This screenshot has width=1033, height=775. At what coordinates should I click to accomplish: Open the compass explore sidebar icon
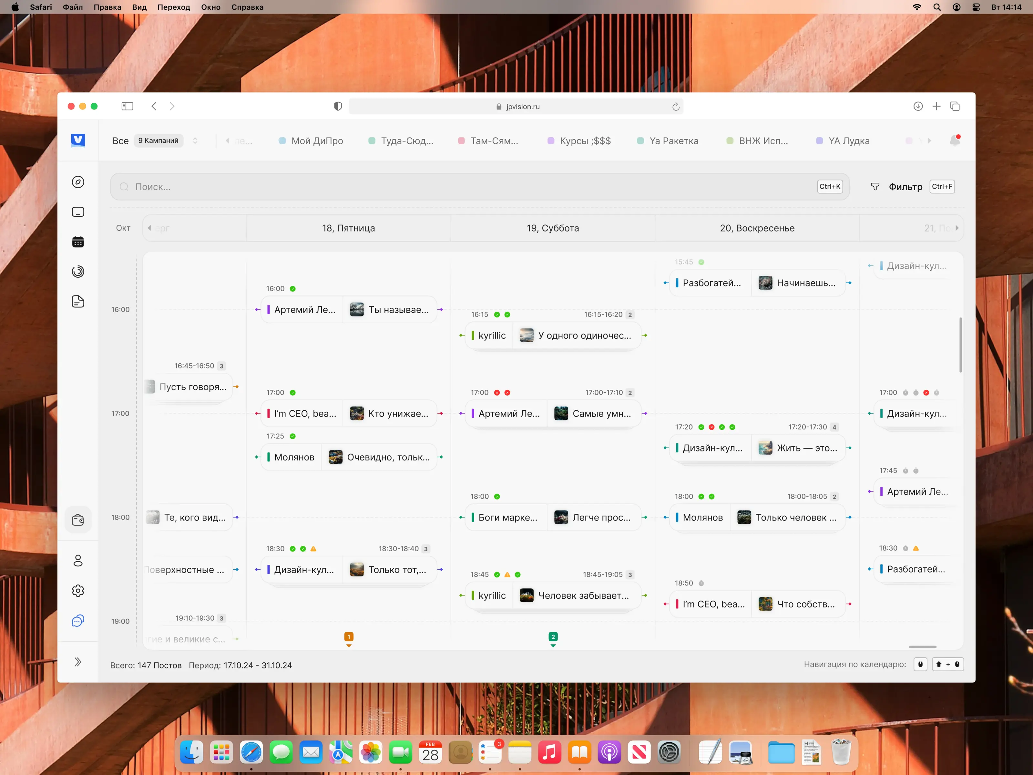78,182
